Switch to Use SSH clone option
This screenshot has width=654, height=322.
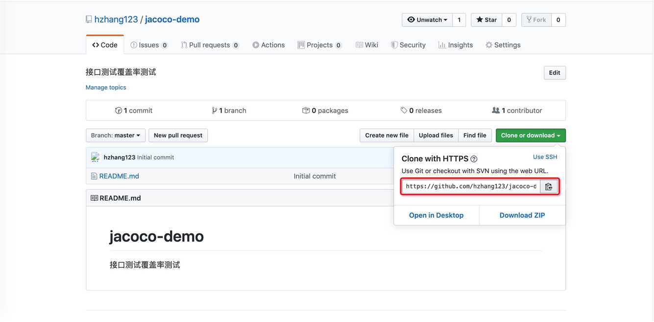(545, 157)
